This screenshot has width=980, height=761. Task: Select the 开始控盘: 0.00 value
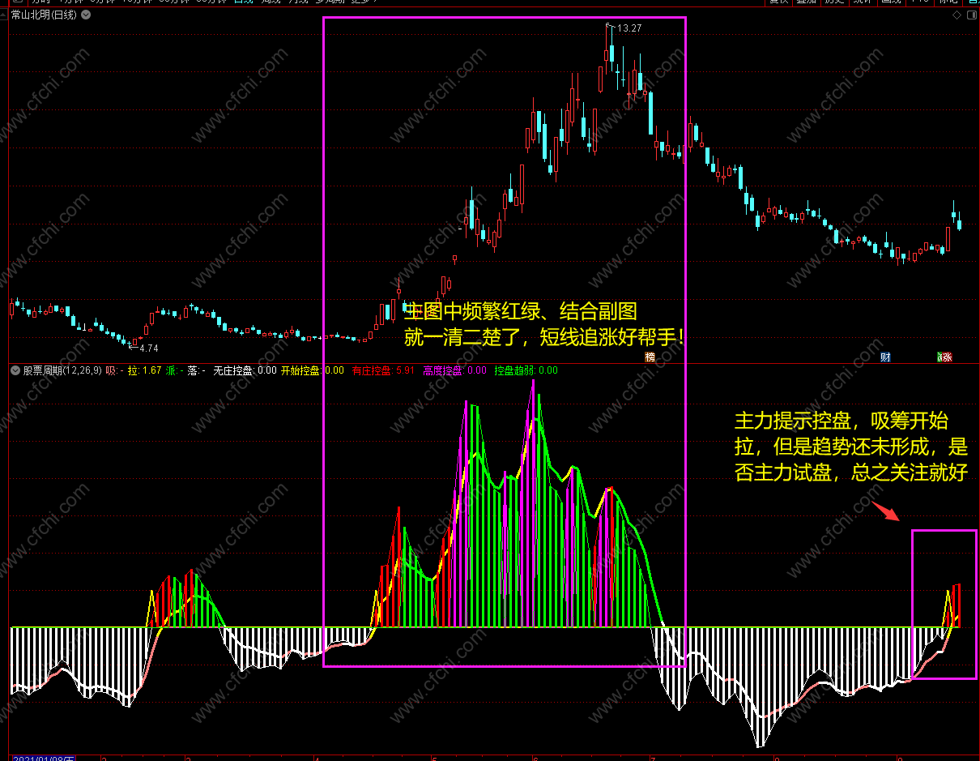313,370
